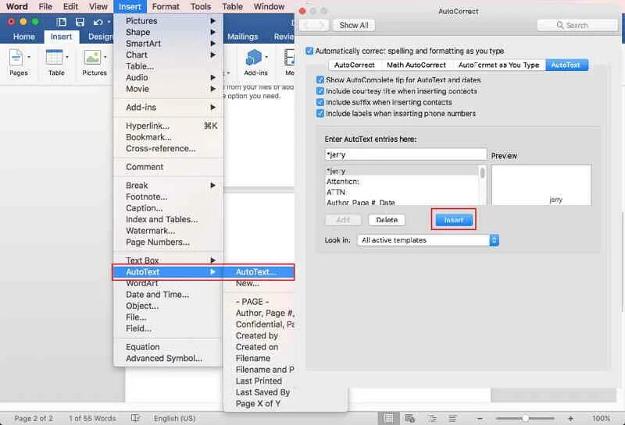Click the AutoCorrect Search field

pyautogui.click(x=577, y=25)
